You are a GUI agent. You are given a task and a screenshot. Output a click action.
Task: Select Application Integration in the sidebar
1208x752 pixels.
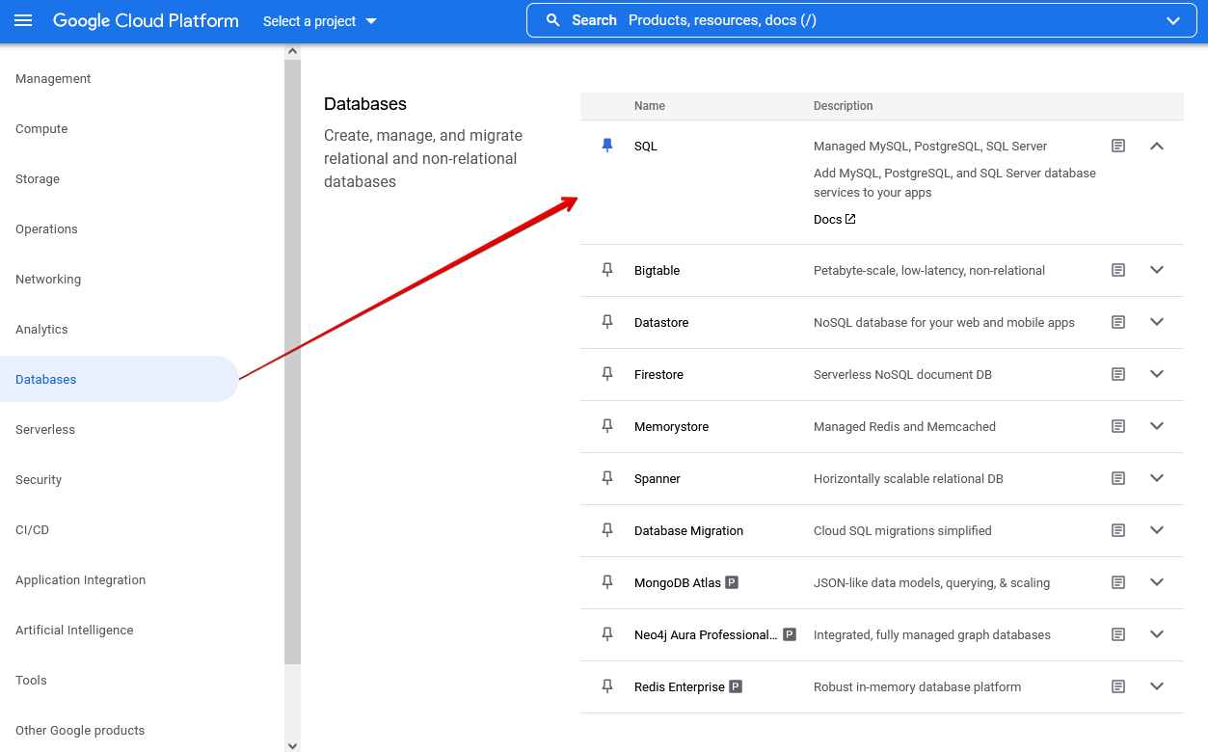coord(81,580)
